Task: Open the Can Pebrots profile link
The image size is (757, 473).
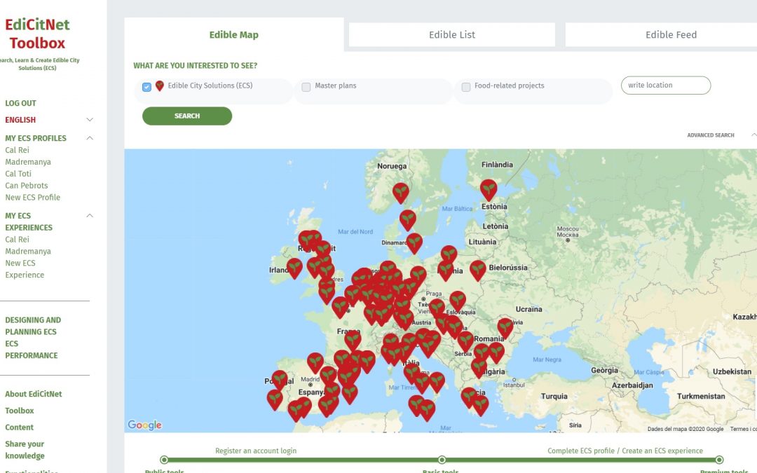Action: pyautogui.click(x=27, y=186)
